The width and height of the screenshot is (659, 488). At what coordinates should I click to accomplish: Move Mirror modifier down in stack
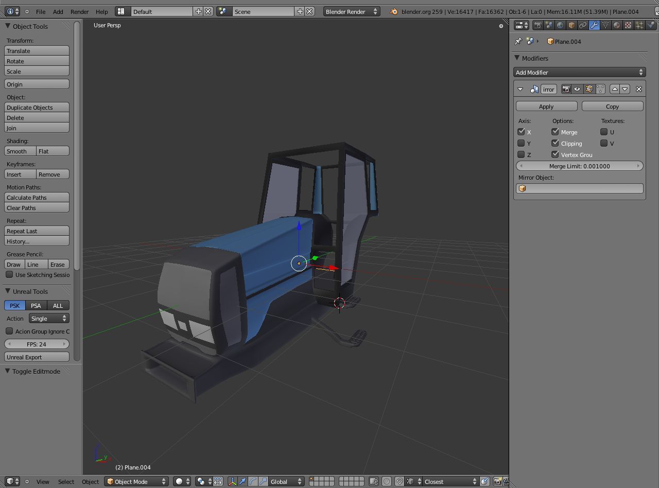625,89
